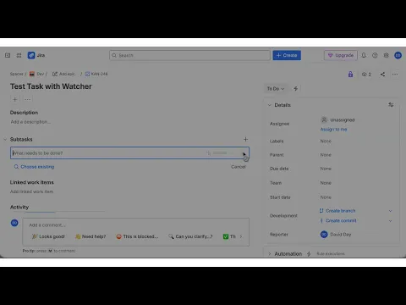Collapse the Subtasks section
Viewport: 406px width, 305px height.
click(x=5, y=139)
